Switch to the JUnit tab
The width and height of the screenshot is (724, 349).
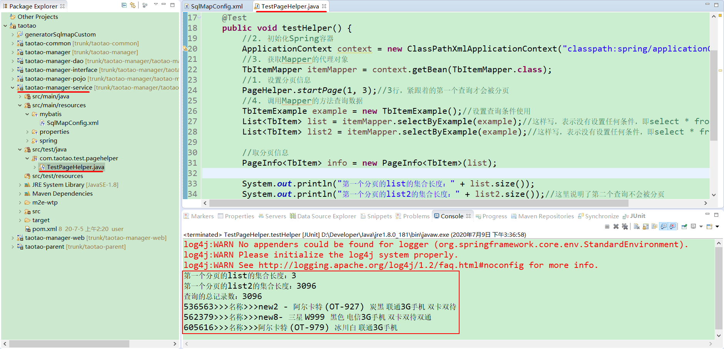point(634,216)
